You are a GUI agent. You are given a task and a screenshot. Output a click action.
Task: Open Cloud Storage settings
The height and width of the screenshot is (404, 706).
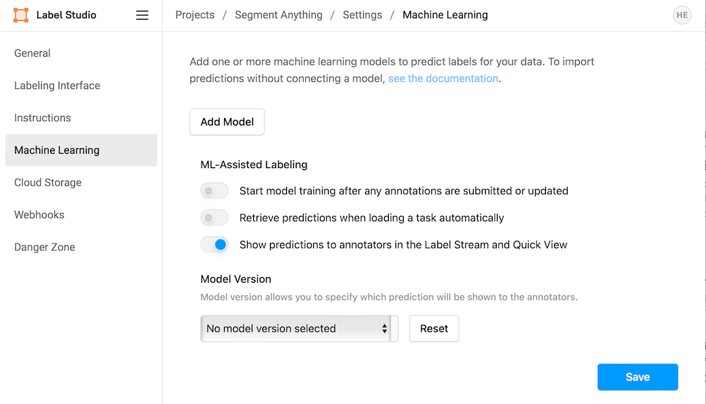pos(48,183)
